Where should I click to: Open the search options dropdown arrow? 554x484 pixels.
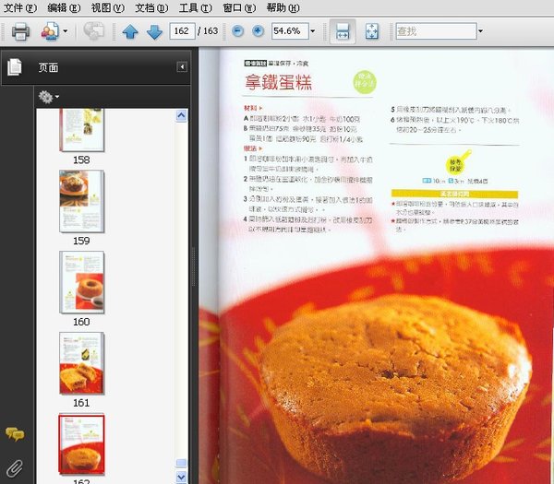click(x=480, y=31)
